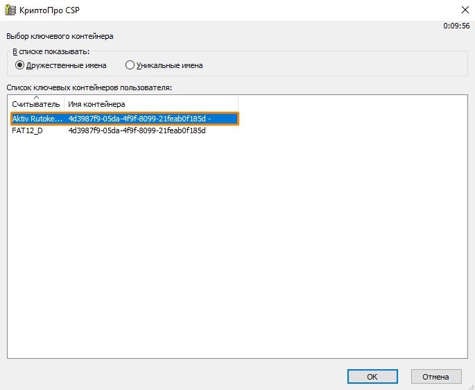This screenshot has height=390, width=475.
Task: Click the КриптоПро CSP title bar icon
Action: tap(10, 10)
